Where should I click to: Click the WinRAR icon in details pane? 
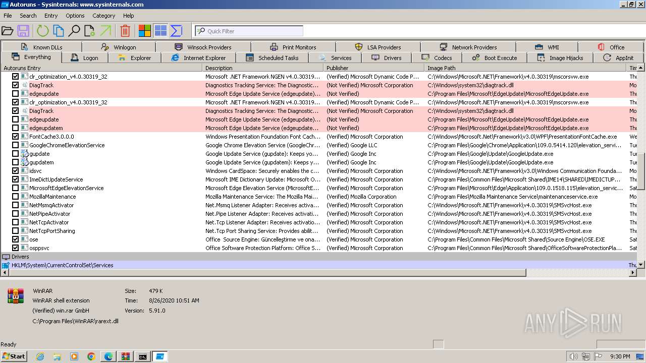click(x=16, y=296)
